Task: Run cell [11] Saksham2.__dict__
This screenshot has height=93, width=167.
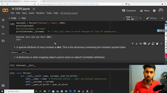Action: click(x=12, y=65)
